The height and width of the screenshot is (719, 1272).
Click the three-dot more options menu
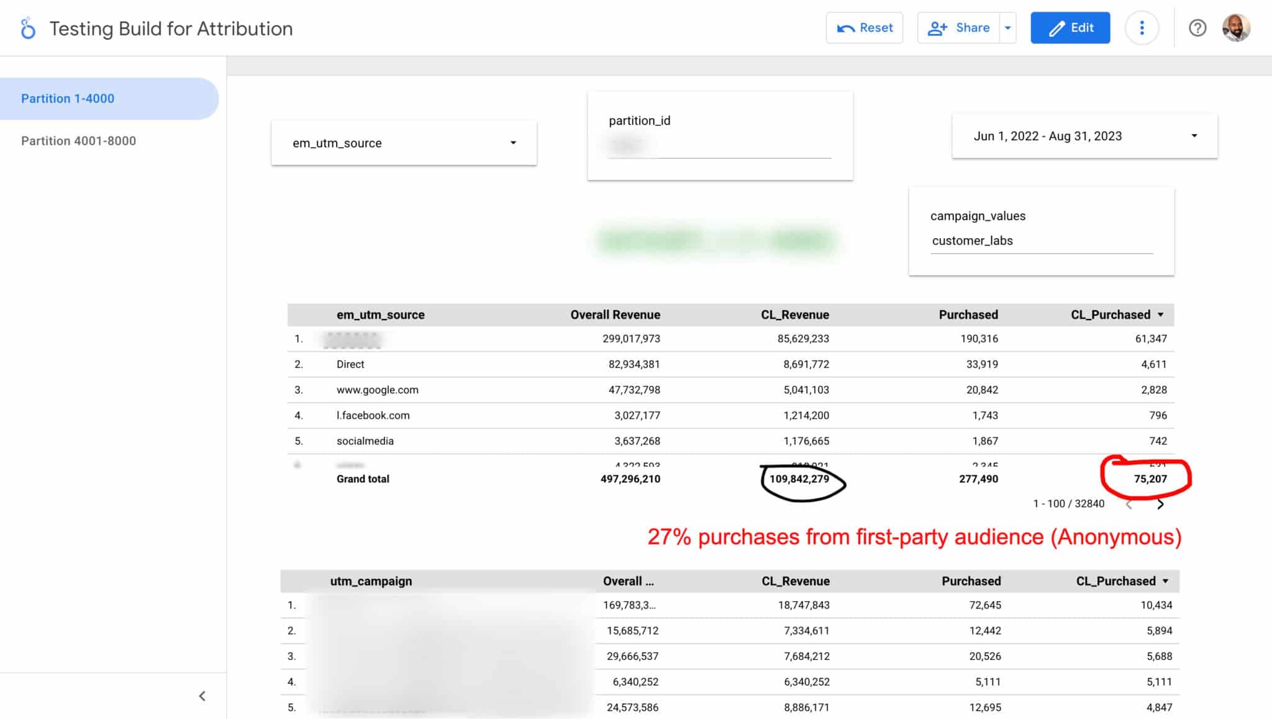click(1142, 27)
